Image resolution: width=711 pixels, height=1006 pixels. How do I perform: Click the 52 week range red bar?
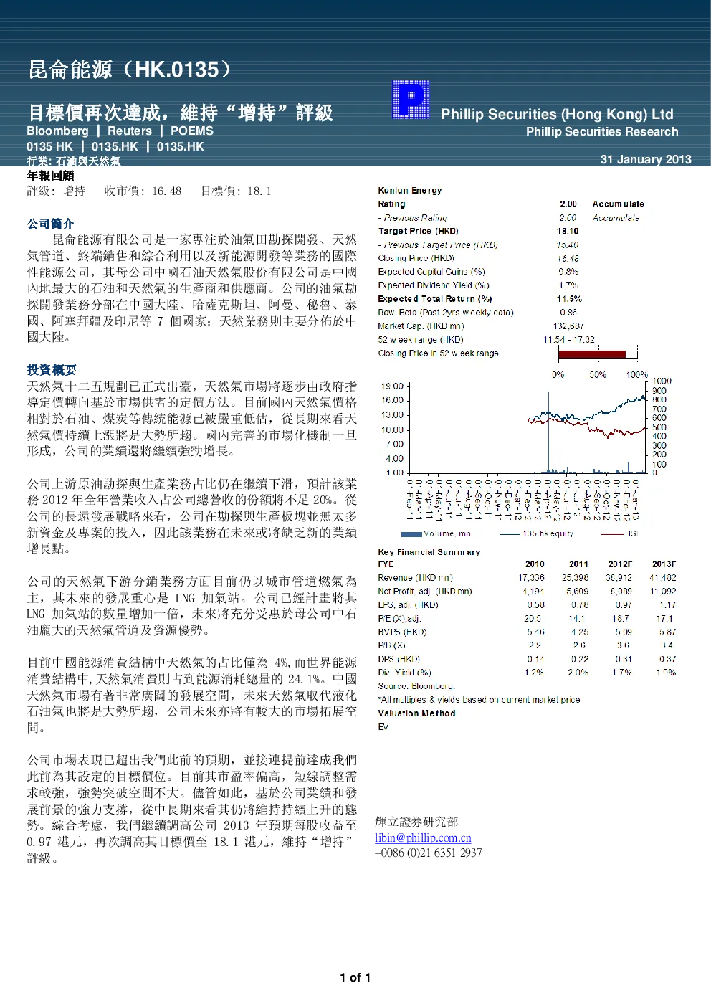[592, 353]
